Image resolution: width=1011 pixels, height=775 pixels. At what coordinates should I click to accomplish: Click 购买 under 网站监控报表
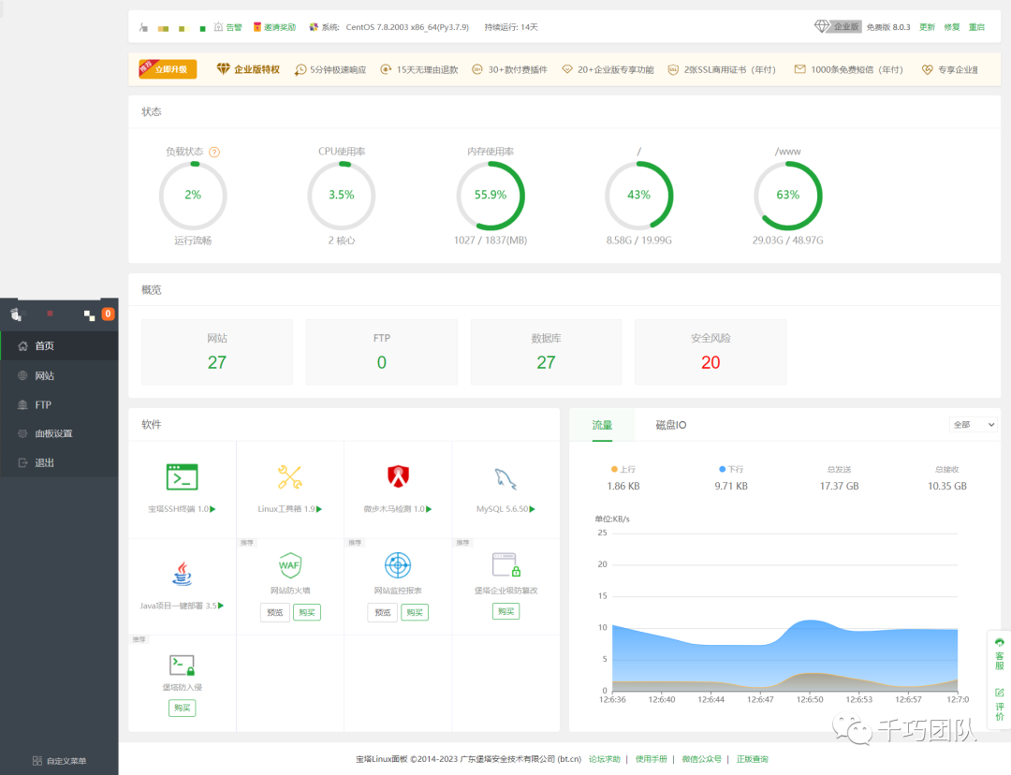[415, 612]
